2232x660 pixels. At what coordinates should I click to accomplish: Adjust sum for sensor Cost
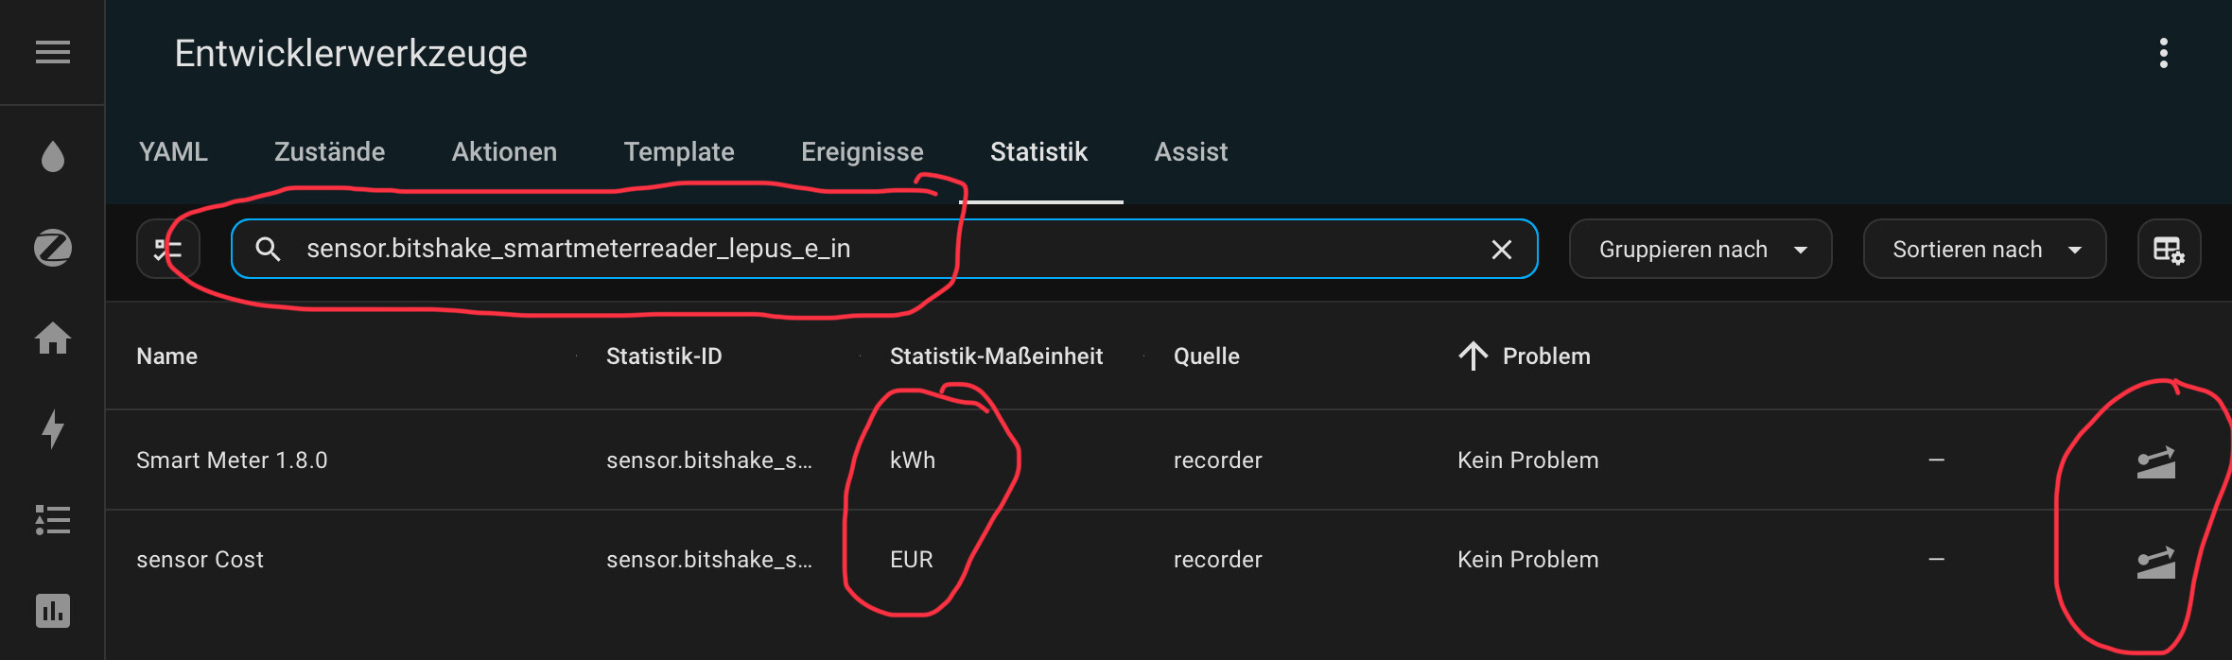(2155, 562)
